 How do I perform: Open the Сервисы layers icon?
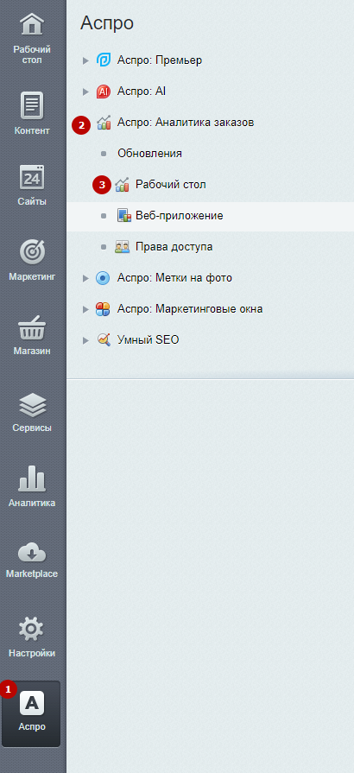pos(32,405)
